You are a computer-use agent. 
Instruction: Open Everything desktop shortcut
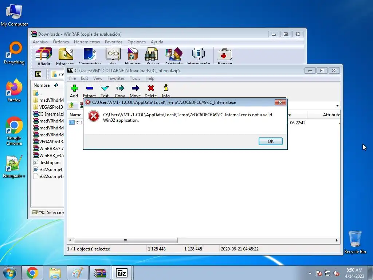pyautogui.click(x=14, y=53)
